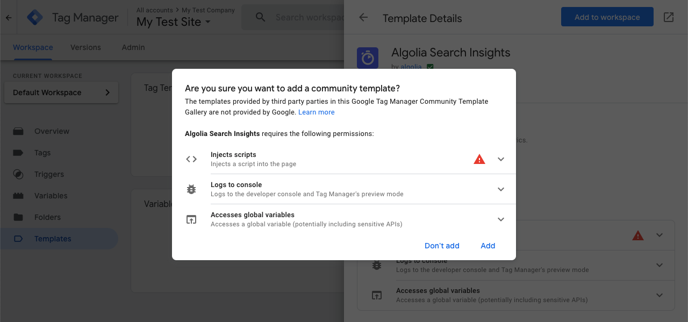Click the Injects scripts code icon
Viewport: 688px width, 322px height.
[x=191, y=159]
